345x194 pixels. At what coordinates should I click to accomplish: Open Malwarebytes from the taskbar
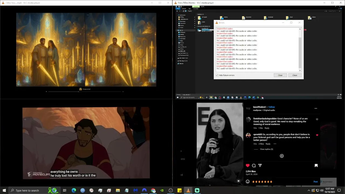coord(135,190)
